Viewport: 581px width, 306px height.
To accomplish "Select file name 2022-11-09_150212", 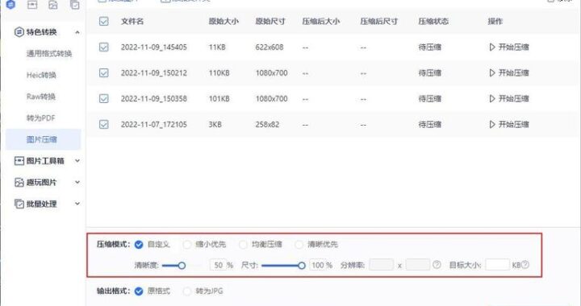I will coord(154,73).
